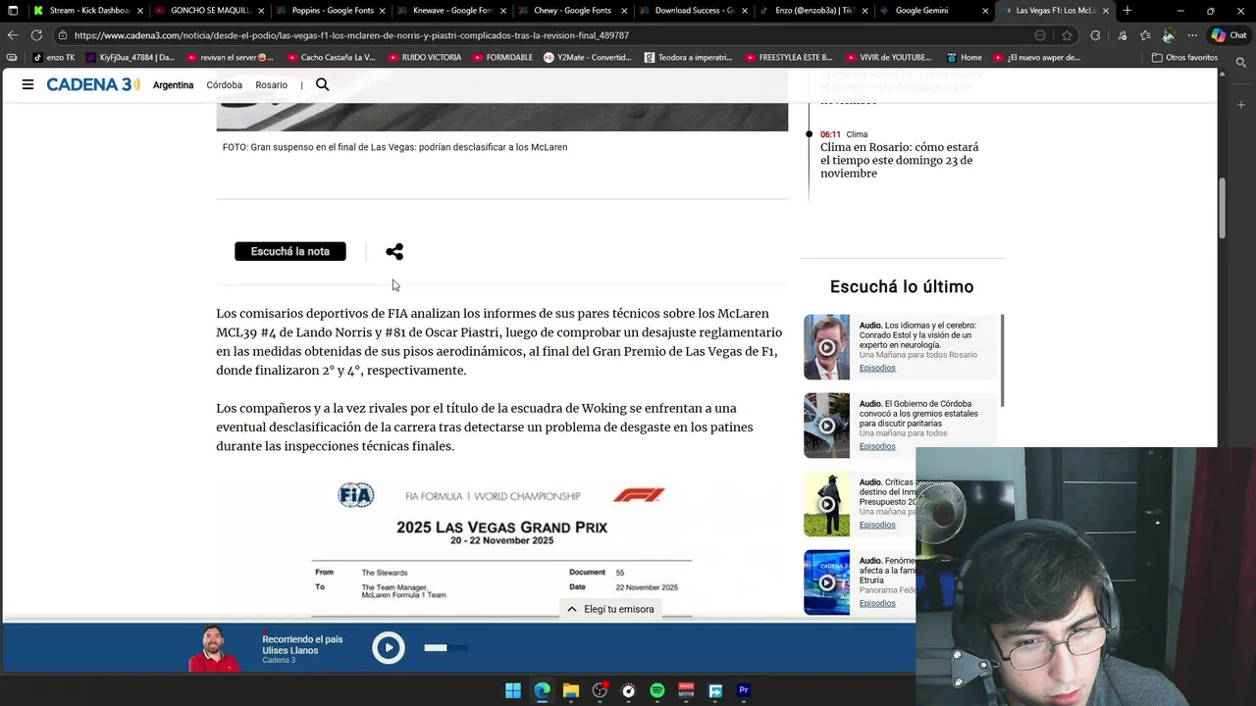Open File Explorer from taskbar
This screenshot has height=706, width=1256.
pyautogui.click(x=571, y=690)
